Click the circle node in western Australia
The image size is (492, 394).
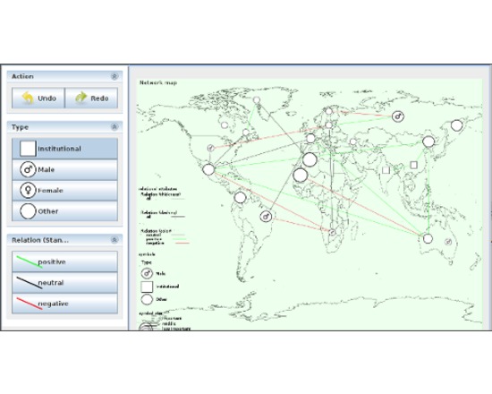tap(428, 238)
